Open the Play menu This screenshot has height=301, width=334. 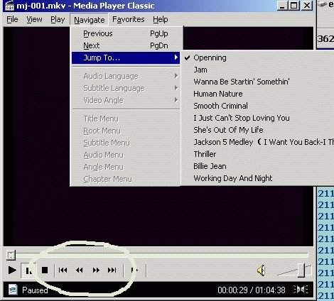(x=58, y=19)
